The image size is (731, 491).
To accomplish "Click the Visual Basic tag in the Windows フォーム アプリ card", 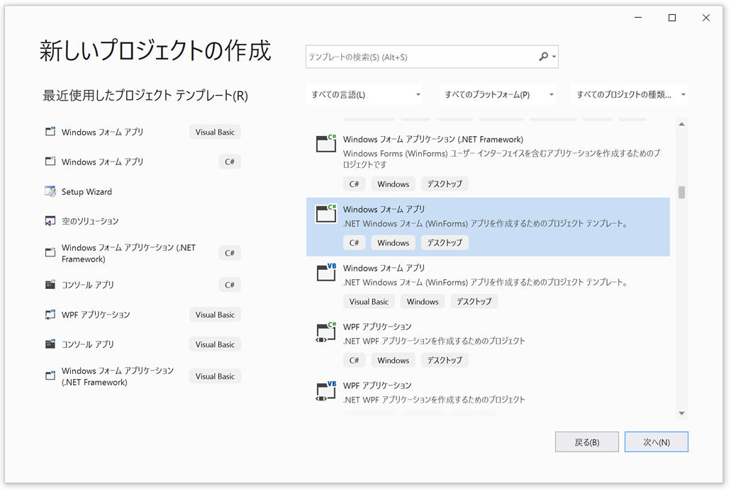I will (x=369, y=301).
